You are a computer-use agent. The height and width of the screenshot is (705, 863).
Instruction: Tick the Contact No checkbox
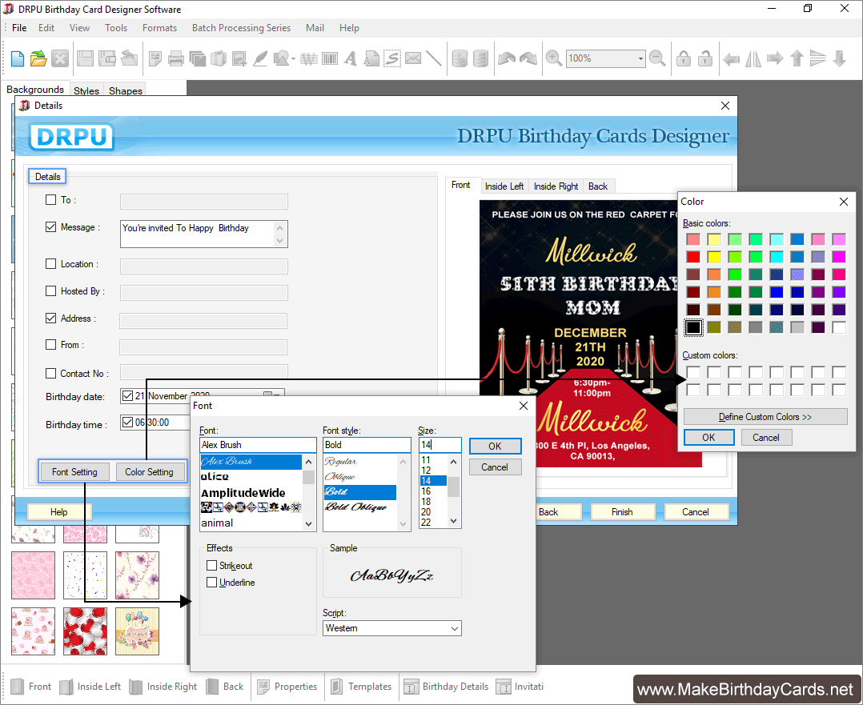click(x=50, y=373)
